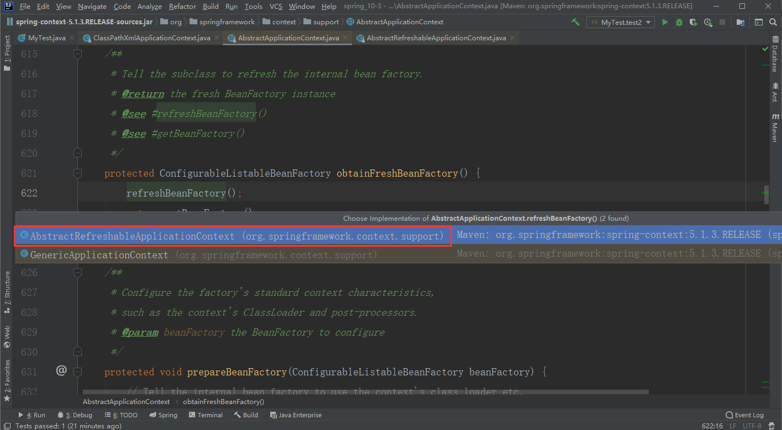Open the Tools menu
This screenshot has width=782, height=430.
tap(253, 6)
